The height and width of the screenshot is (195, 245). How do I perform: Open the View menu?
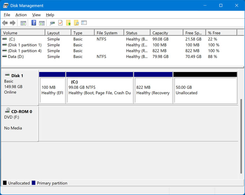(36, 15)
